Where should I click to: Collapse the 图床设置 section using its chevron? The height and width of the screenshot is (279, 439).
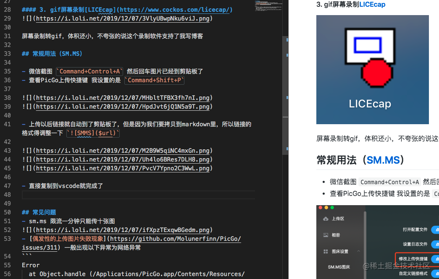click(359, 251)
